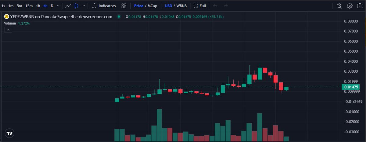Switch chart to MCap mode
The width and height of the screenshot is (366, 142).
(152, 6)
